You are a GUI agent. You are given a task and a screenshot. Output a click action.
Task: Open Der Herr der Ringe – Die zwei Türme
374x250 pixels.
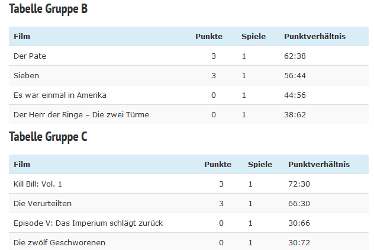tap(81, 114)
